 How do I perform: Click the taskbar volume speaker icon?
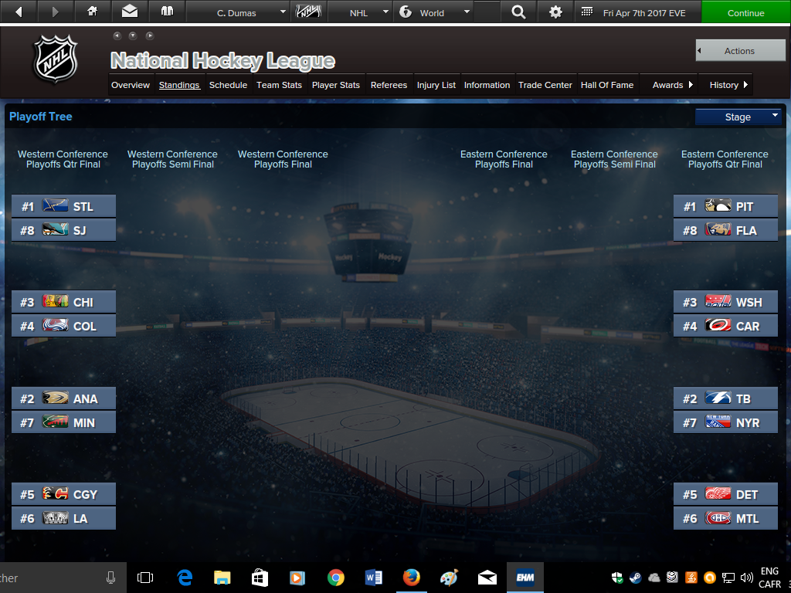pos(746,578)
